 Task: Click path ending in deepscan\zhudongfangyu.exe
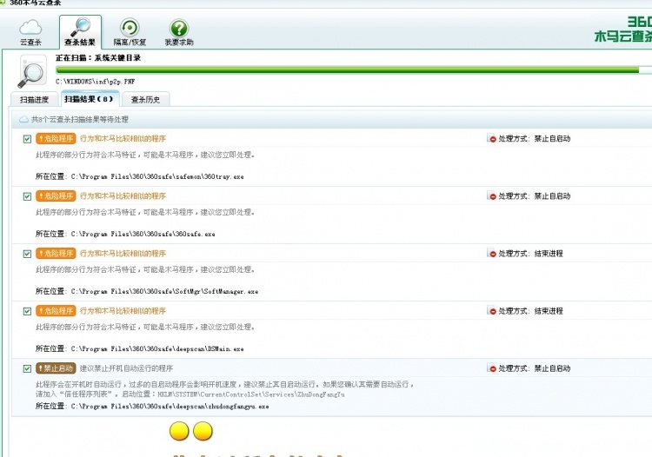tap(170, 407)
